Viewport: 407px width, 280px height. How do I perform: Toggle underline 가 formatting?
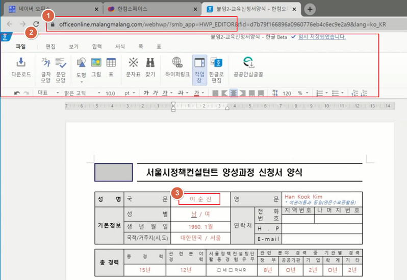pyautogui.click(x=165, y=93)
